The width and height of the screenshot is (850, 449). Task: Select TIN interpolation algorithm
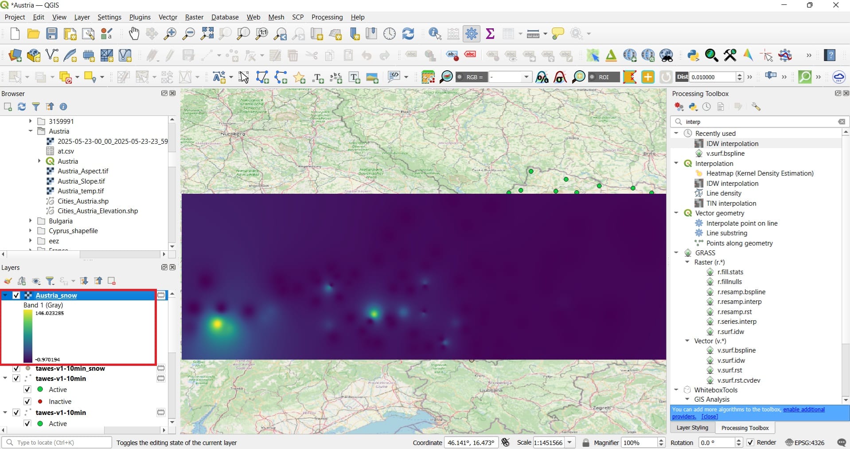point(731,203)
